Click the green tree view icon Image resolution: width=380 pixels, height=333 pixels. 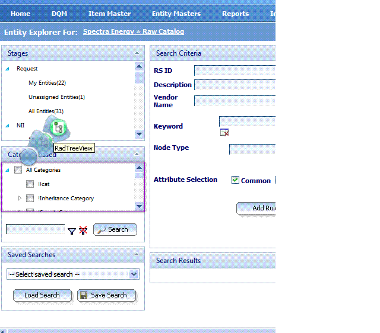click(x=58, y=127)
